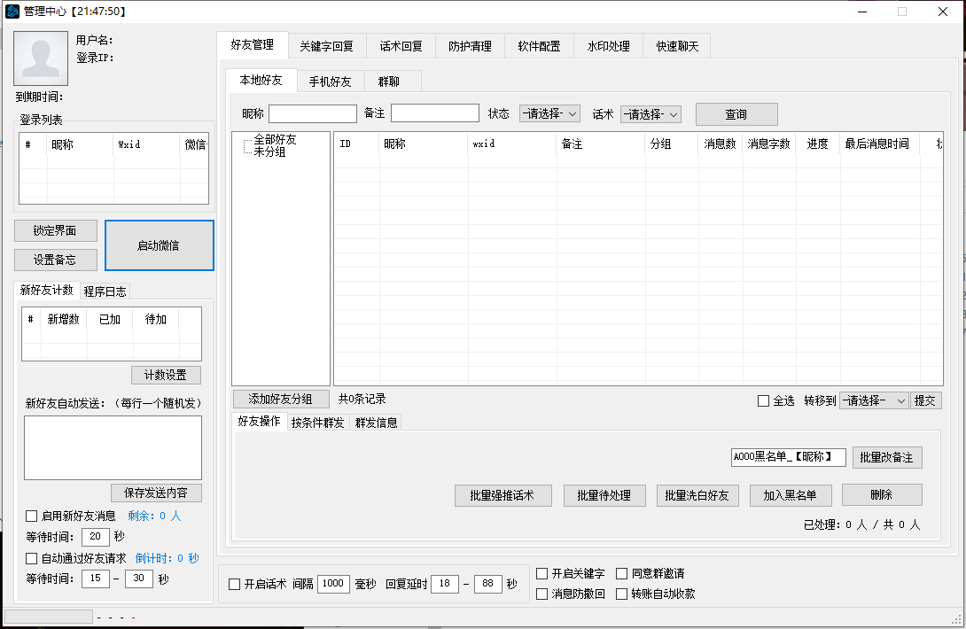The width and height of the screenshot is (966, 629).
Task: Click the 分组 column header
Action: (672, 144)
